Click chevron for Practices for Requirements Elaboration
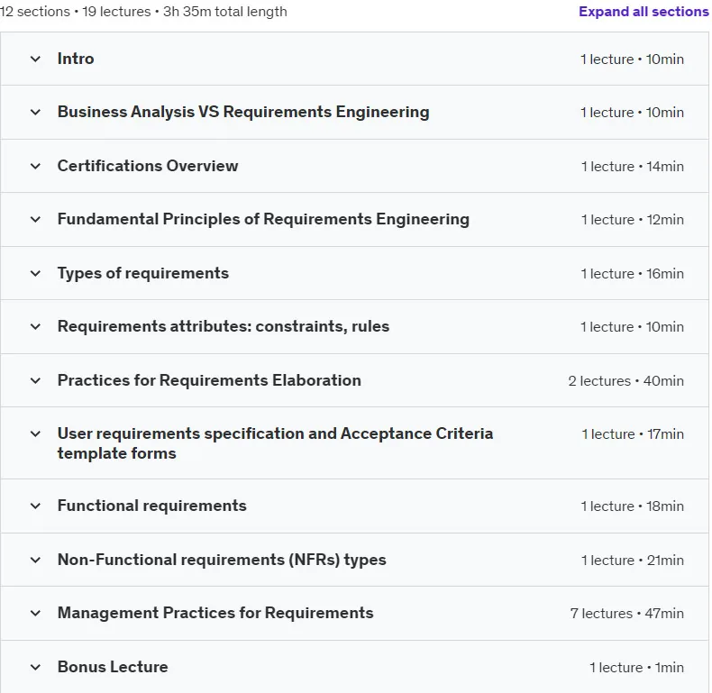This screenshot has height=693, width=712. coord(35,380)
